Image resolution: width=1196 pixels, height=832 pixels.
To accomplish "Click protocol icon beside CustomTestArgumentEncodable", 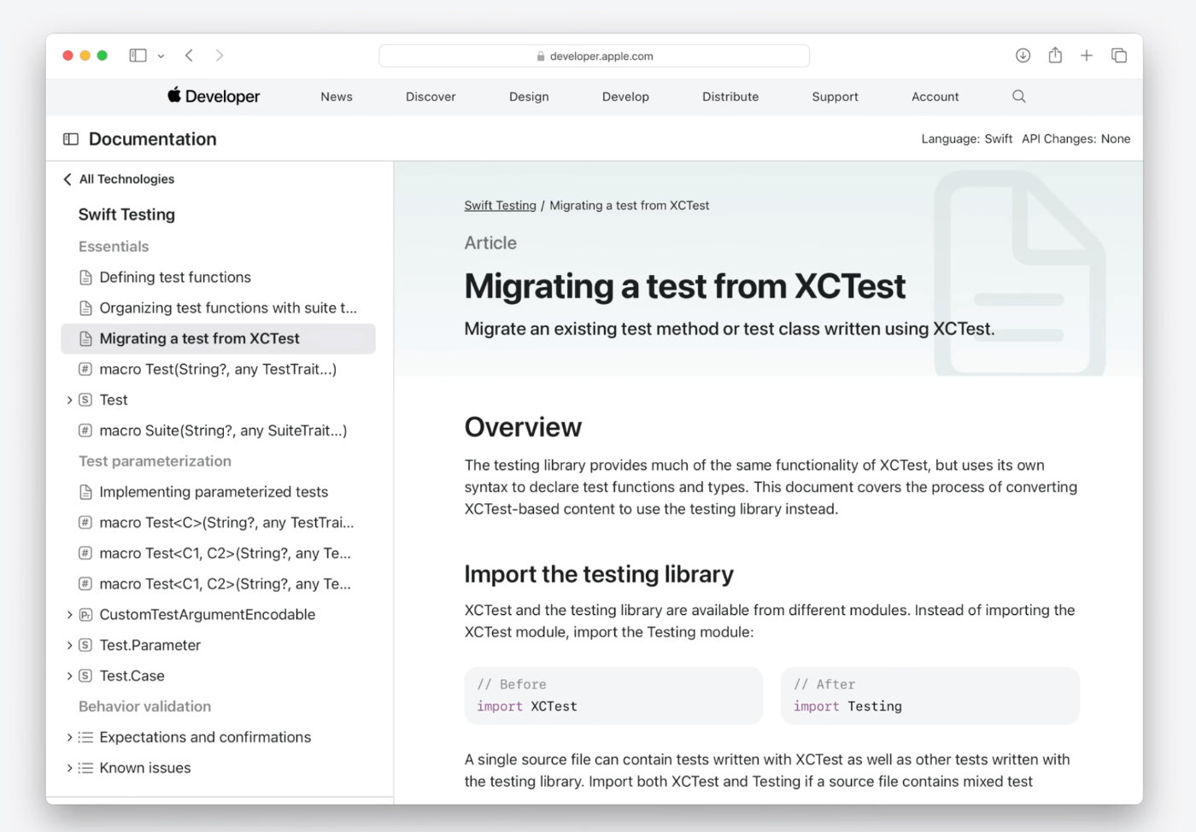I will tap(85, 615).
